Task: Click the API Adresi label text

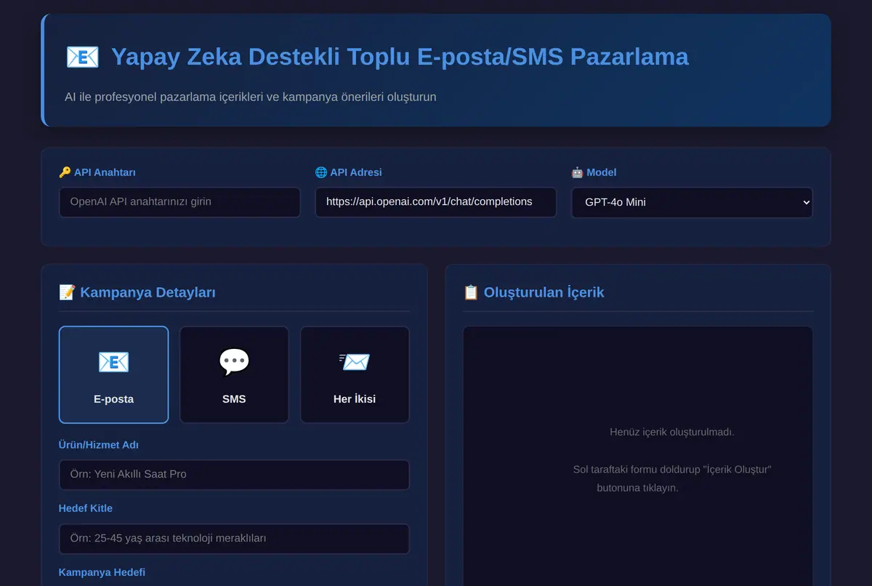Action: (356, 172)
